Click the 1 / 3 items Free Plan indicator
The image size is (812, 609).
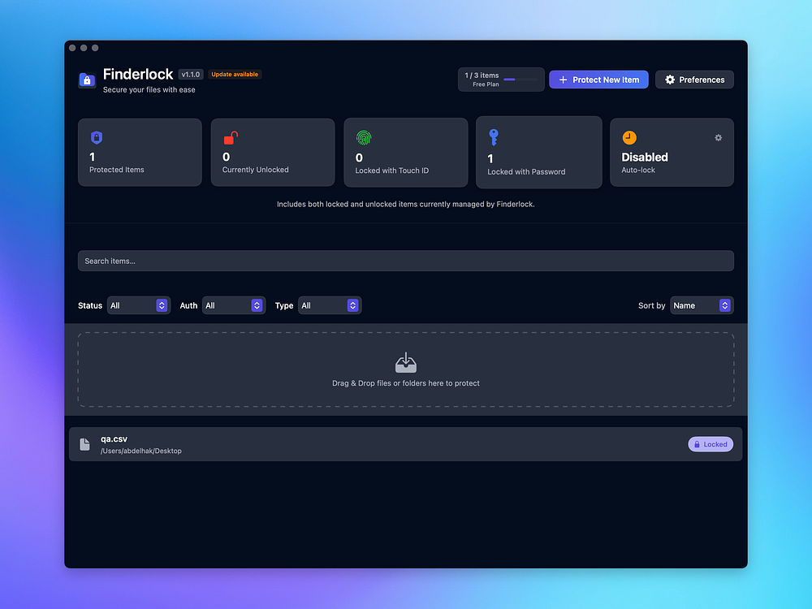tap(501, 80)
